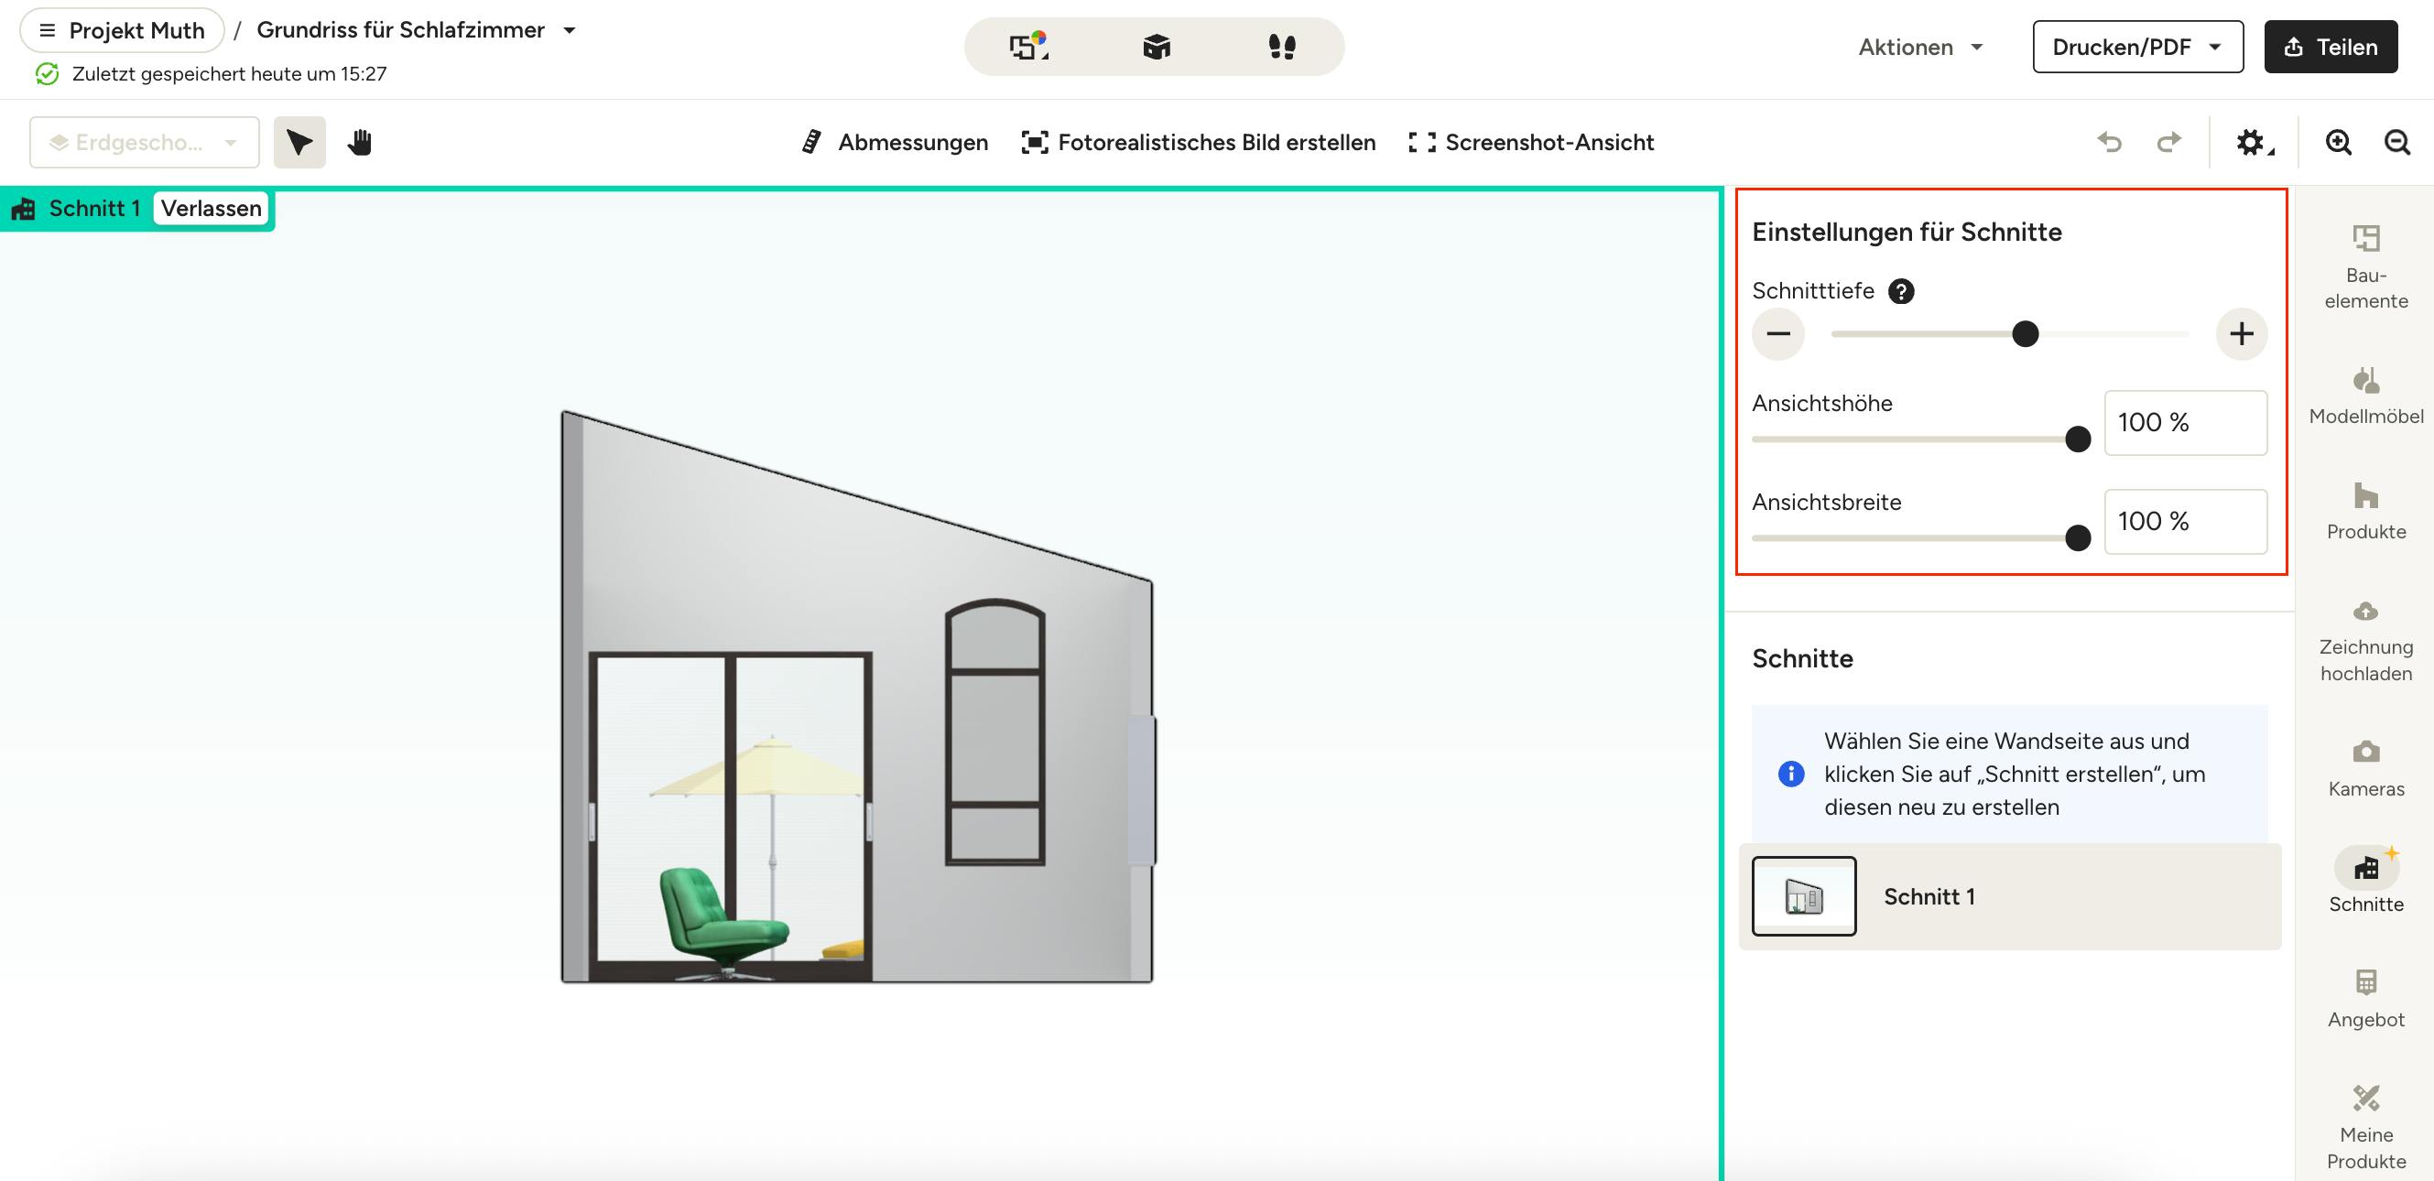Open the Bauelemente sidebar panel
The image size is (2434, 1181).
[x=2366, y=267]
